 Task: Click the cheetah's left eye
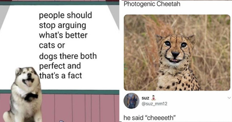(x=168, y=44)
